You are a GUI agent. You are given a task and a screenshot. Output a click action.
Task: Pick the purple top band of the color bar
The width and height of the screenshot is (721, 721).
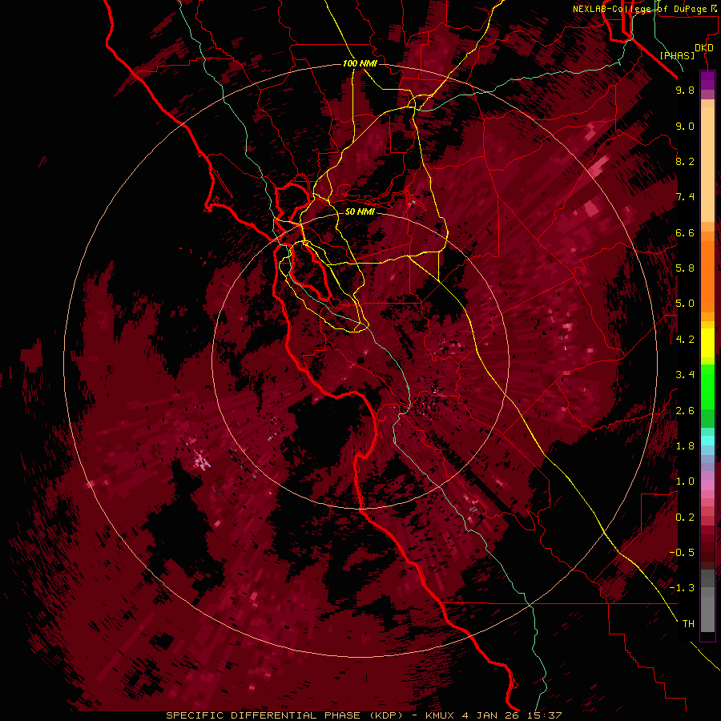[707, 80]
